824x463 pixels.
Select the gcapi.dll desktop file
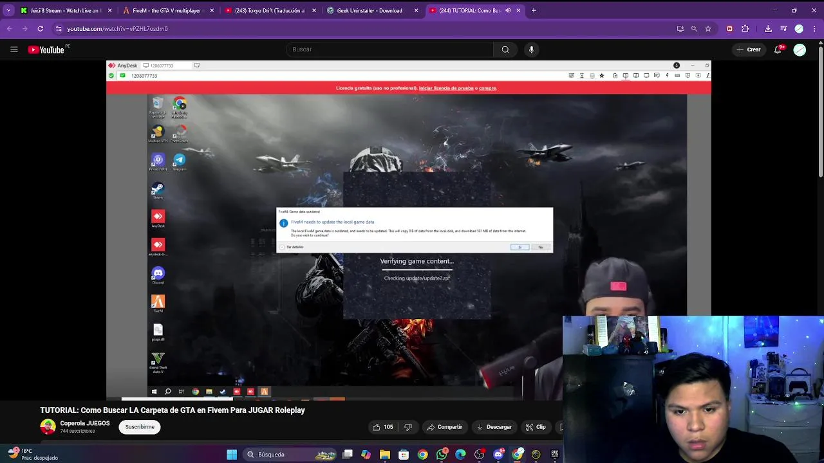tap(158, 332)
